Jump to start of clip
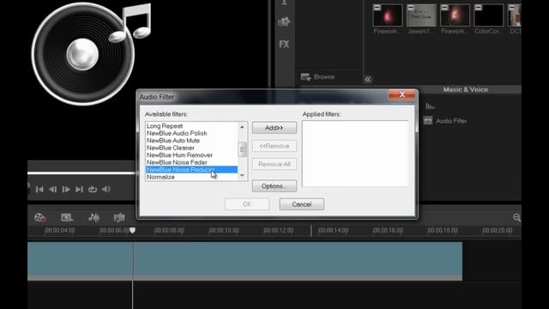 pos(39,189)
